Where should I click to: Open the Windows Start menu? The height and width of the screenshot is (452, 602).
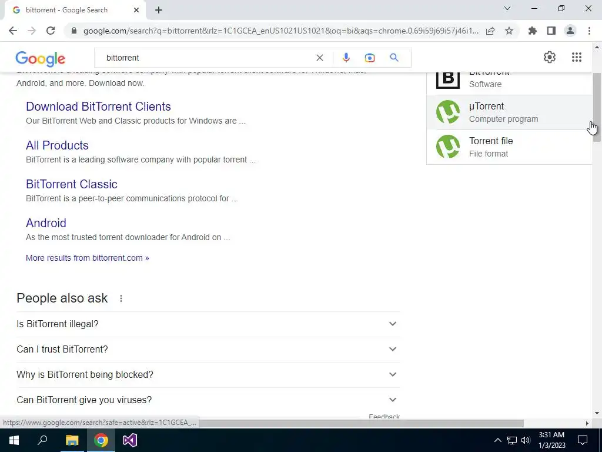tap(14, 440)
